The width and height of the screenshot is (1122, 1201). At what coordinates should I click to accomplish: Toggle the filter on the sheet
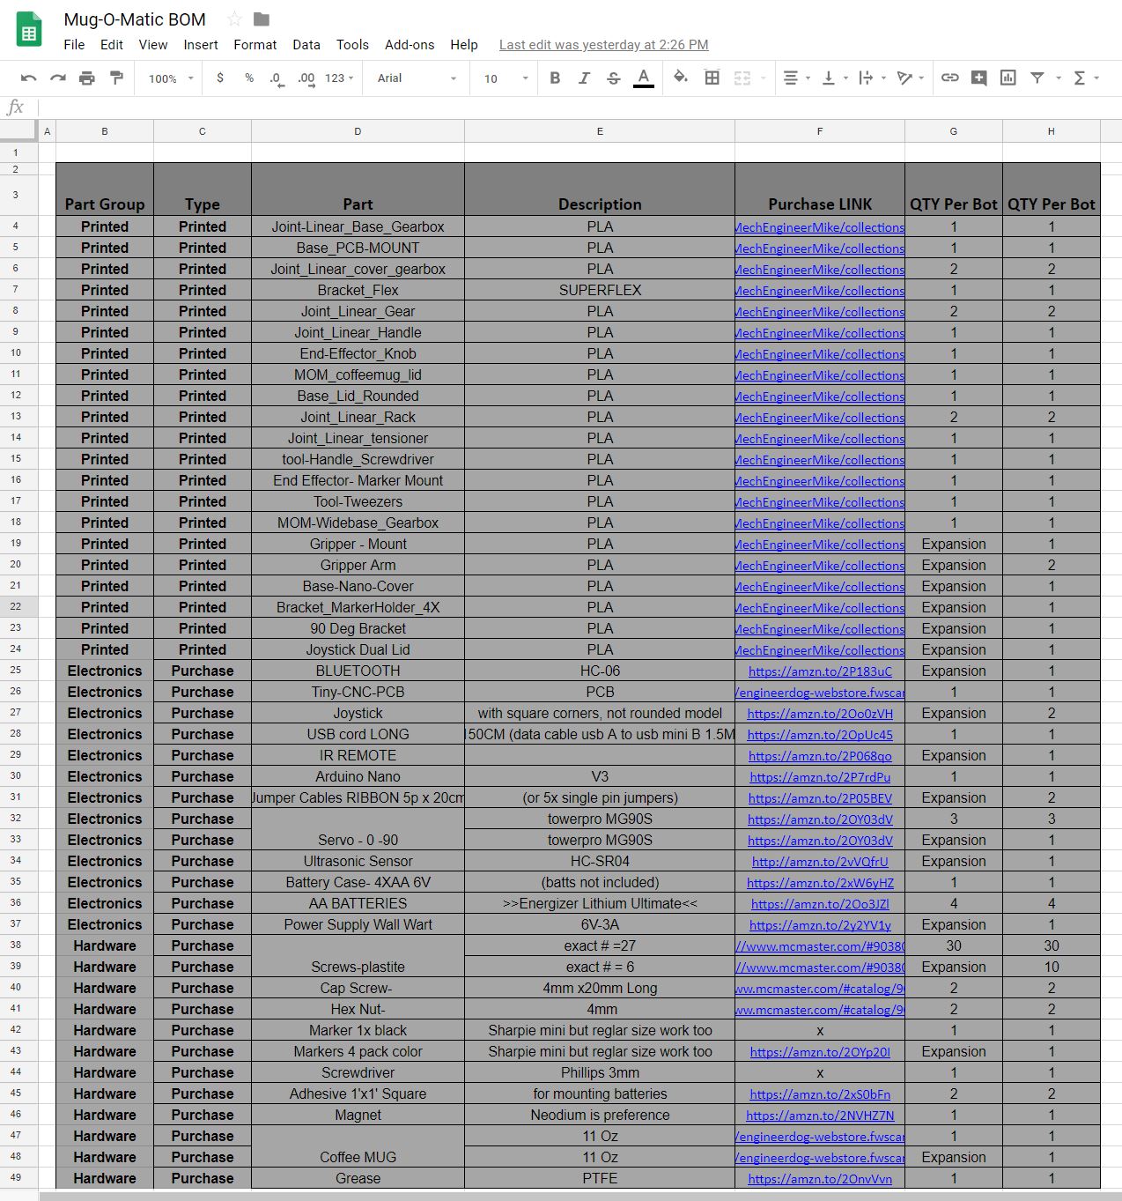point(1037,78)
